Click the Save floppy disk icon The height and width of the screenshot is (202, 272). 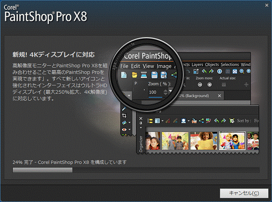point(154,75)
